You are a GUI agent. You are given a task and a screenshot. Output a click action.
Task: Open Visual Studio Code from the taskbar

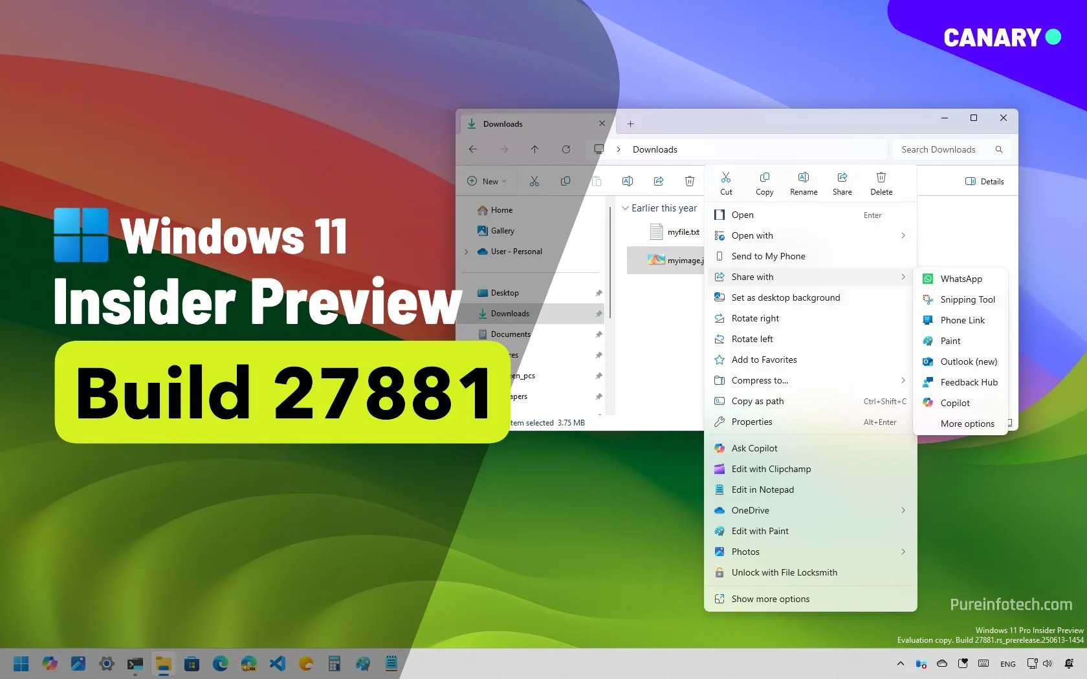click(278, 663)
